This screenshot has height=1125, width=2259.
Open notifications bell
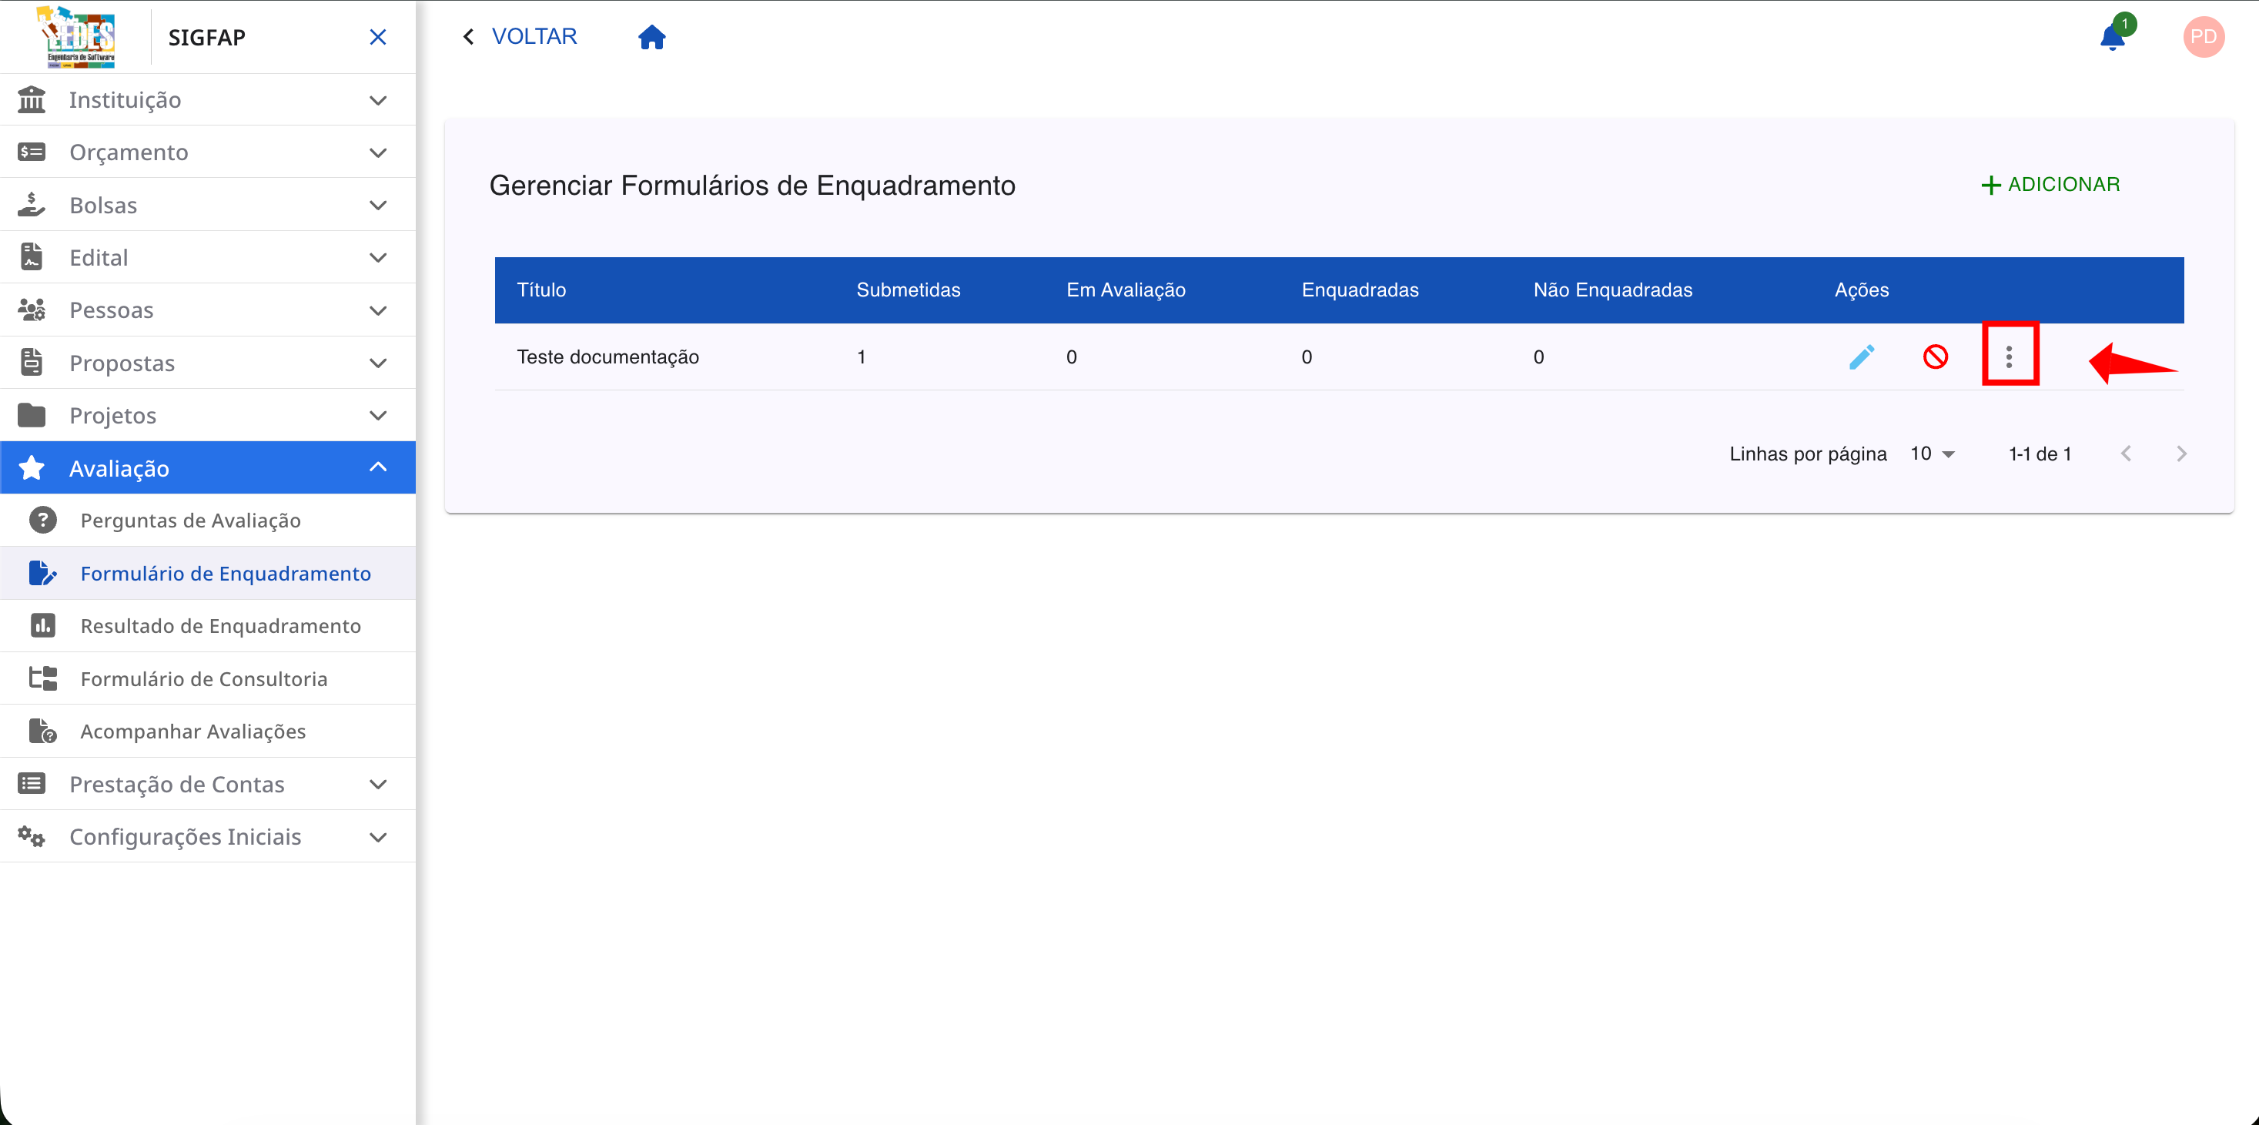point(2114,37)
